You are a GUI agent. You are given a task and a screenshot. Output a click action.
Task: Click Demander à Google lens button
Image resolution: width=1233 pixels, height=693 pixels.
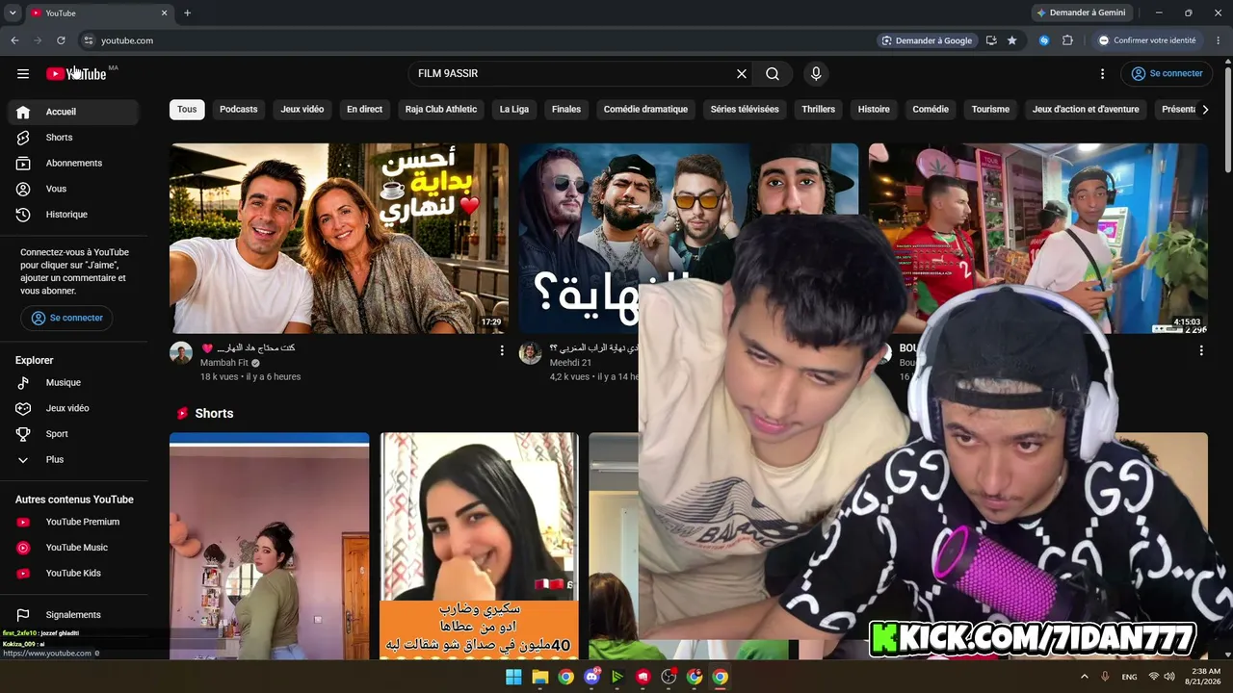pyautogui.click(x=927, y=40)
